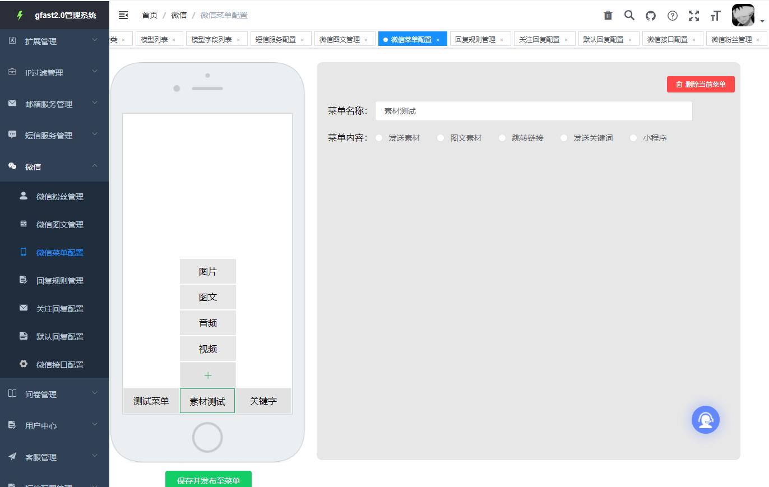The height and width of the screenshot is (487, 769).
Task: Open the font size icon
Action: tap(715, 16)
